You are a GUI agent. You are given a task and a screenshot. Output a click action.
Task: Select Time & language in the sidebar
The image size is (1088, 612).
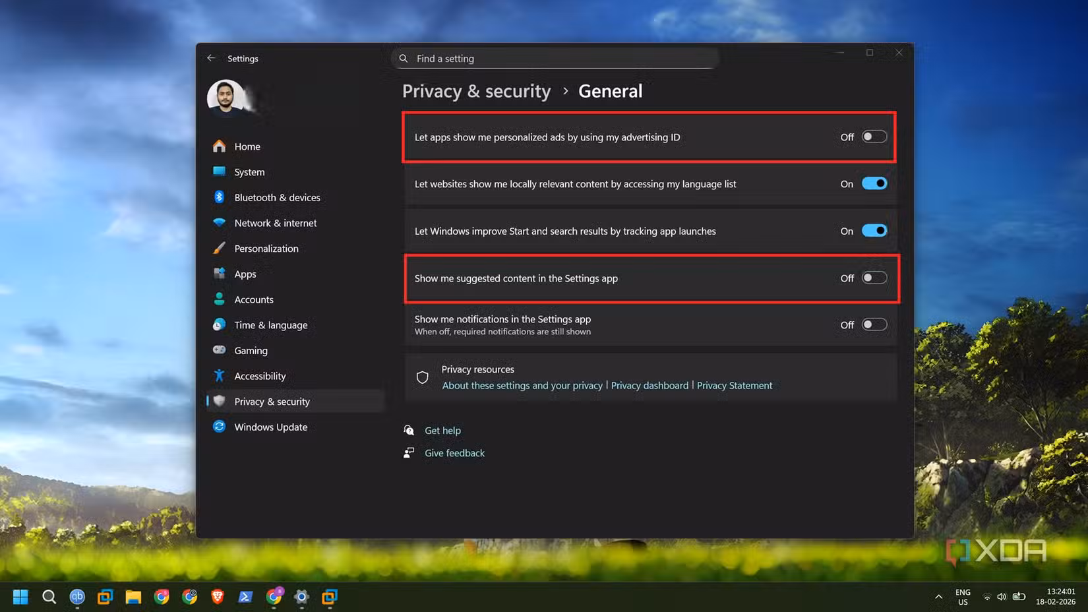click(295, 324)
